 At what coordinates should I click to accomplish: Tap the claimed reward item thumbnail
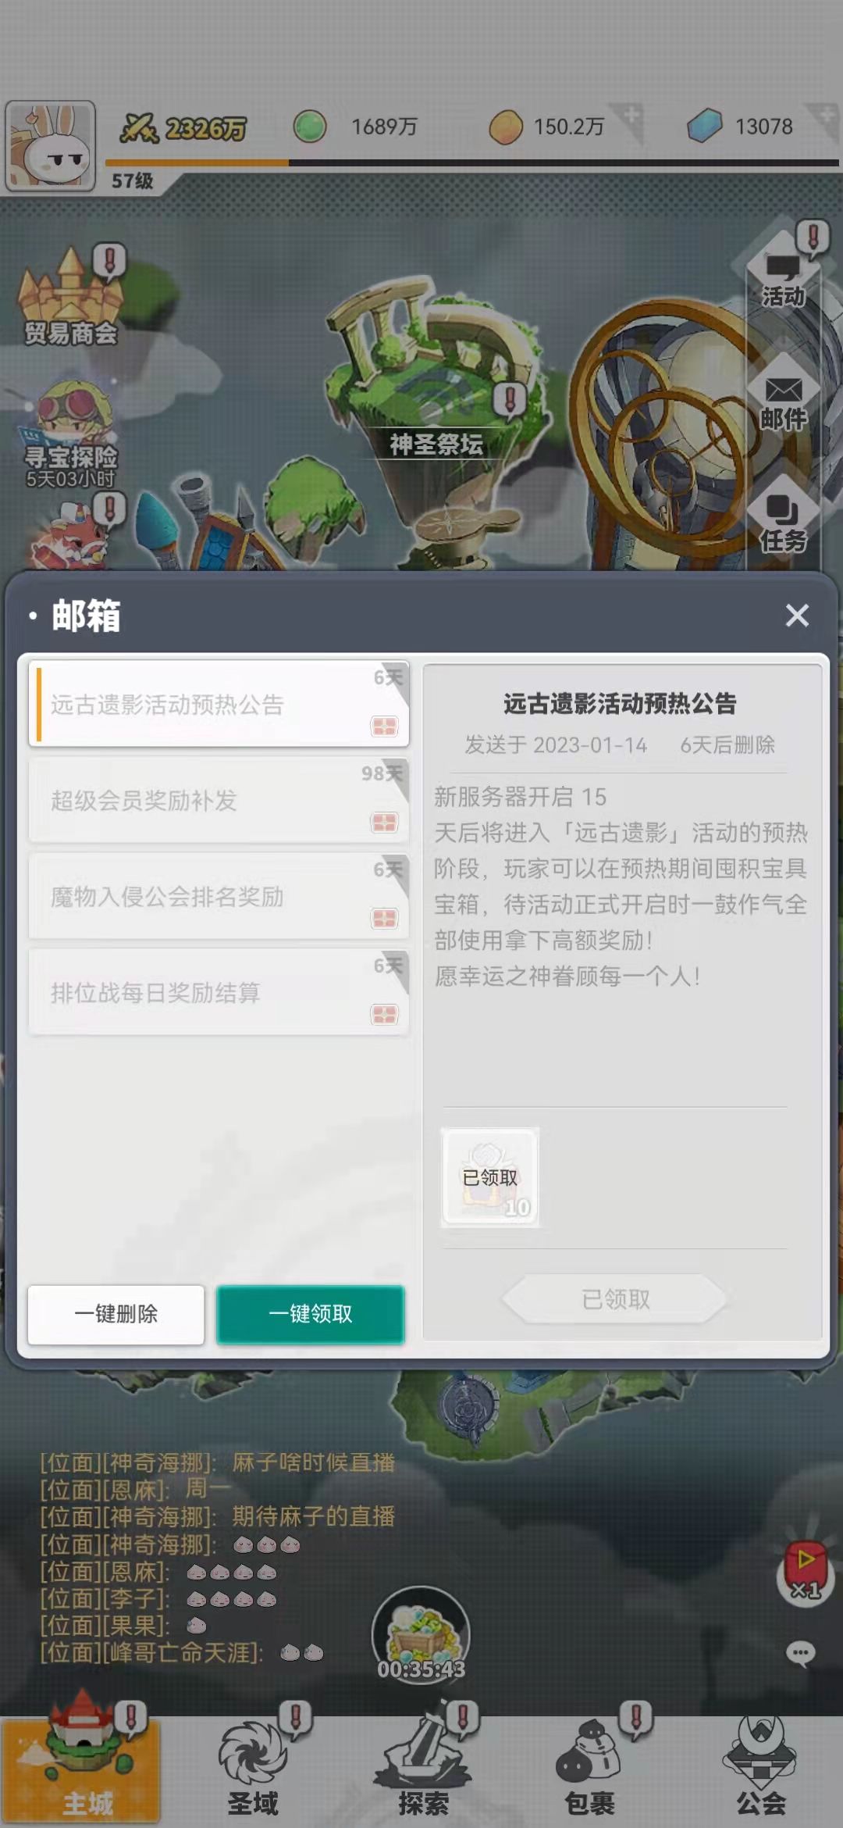[490, 1177]
